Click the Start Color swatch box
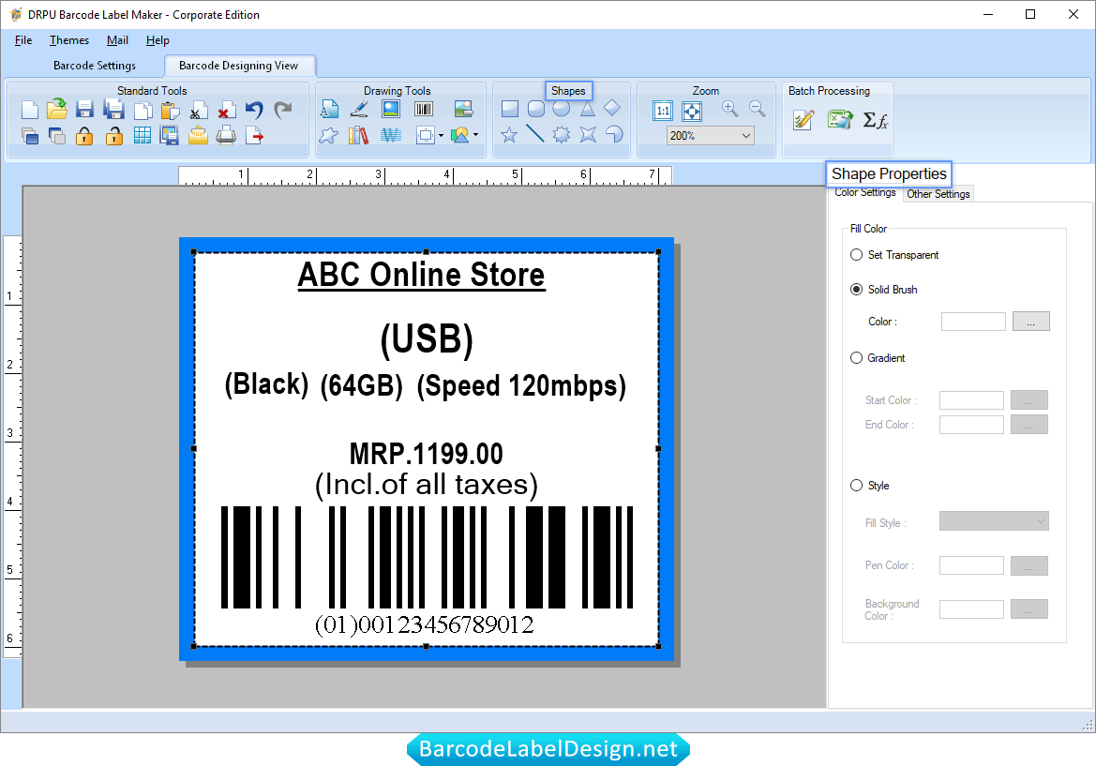The image size is (1096, 766). (x=971, y=400)
